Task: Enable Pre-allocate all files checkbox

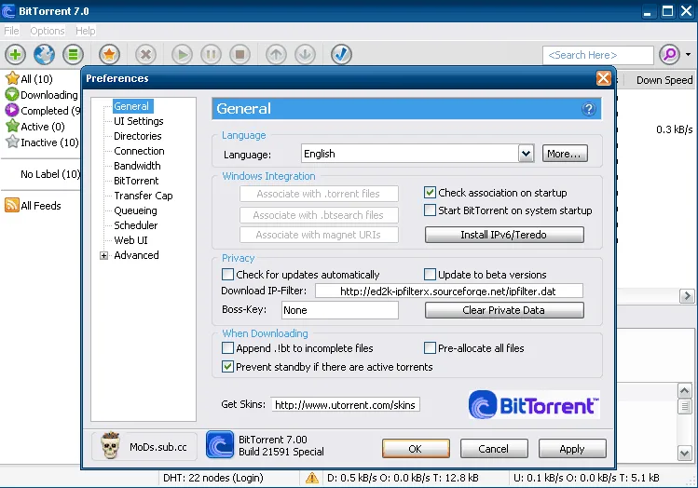Action: pyautogui.click(x=430, y=348)
